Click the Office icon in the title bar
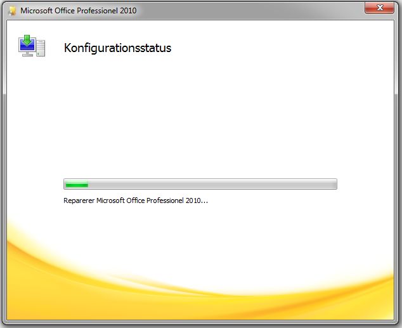Screen dimensions: 402x328 click(11, 11)
